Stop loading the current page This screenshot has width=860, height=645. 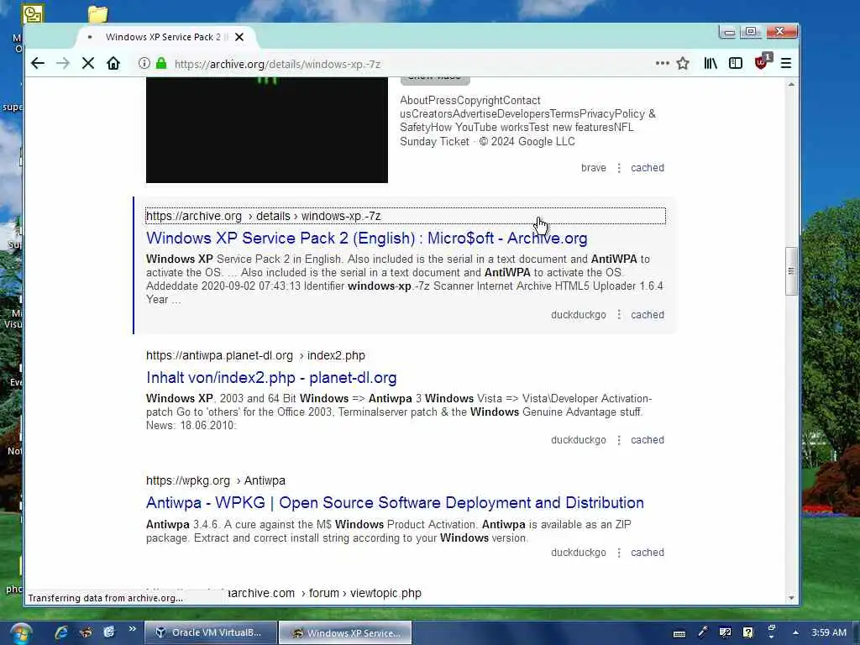[87, 64]
